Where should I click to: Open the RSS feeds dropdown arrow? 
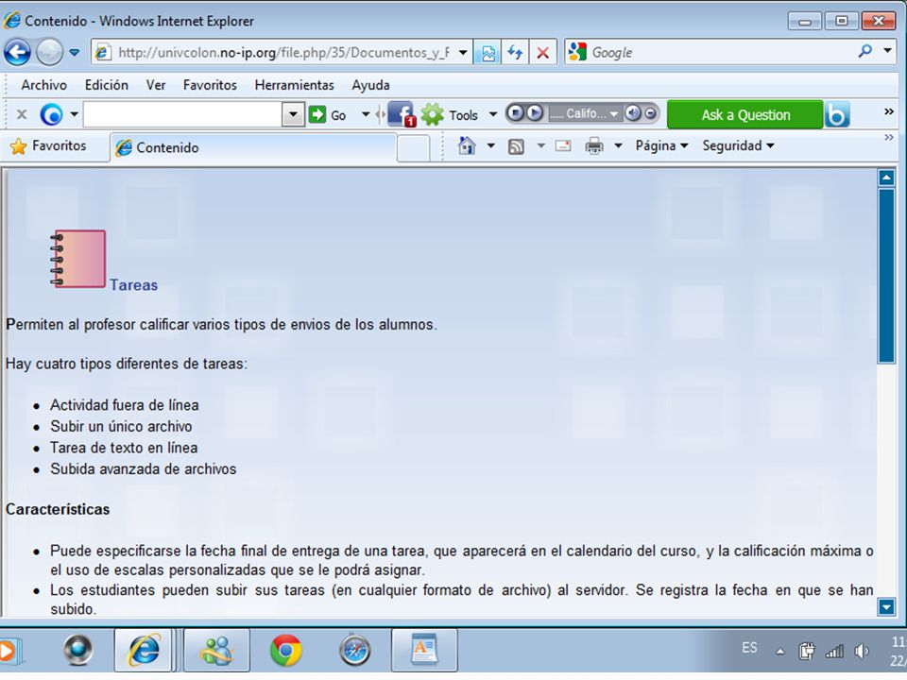[x=540, y=145]
